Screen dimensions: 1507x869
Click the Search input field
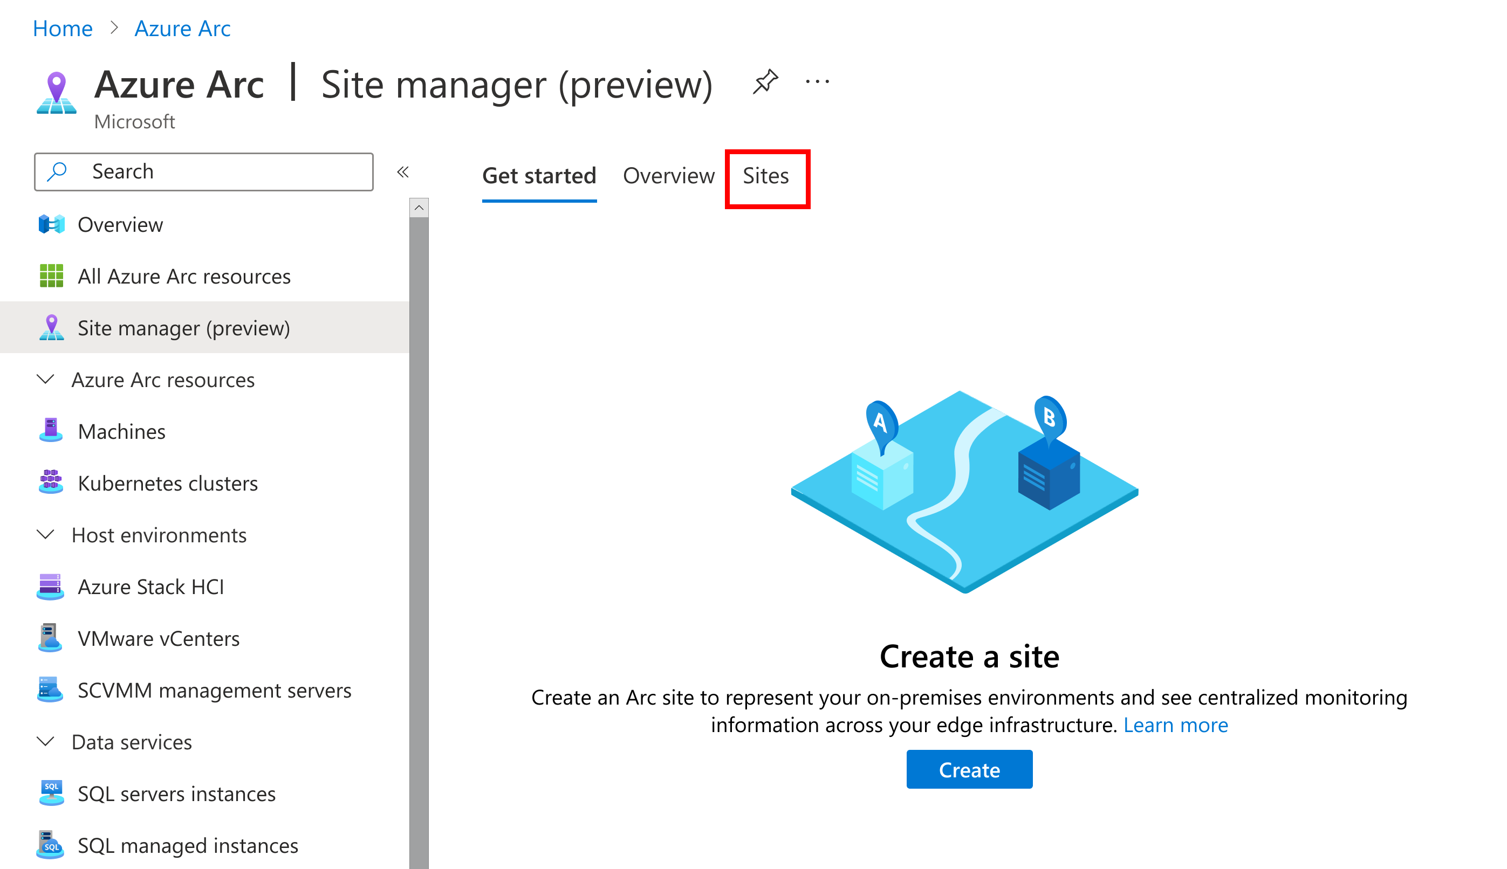pyautogui.click(x=203, y=171)
